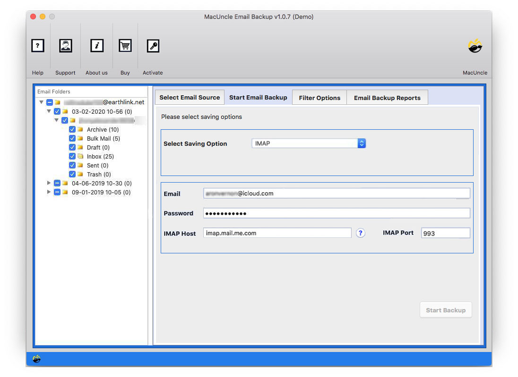Open the Support icon in toolbar
This screenshot has width=518, height=377.
(65, 45)
